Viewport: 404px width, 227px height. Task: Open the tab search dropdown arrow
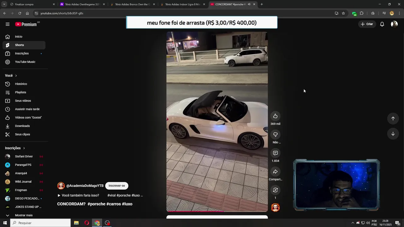(x=4, y=4)
